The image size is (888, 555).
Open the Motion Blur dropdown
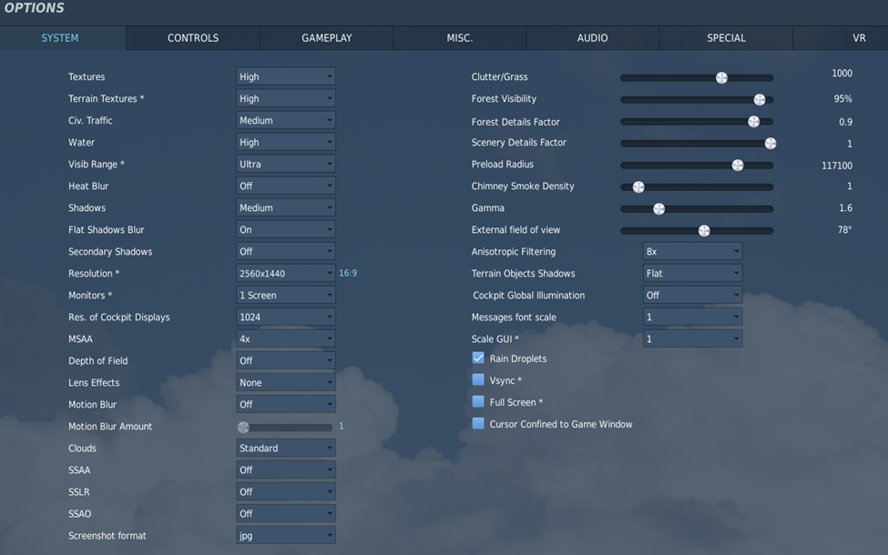(x=286, y=405)
